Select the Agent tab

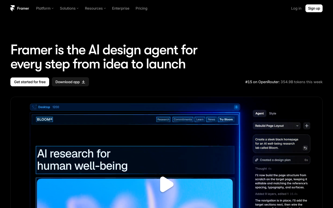[260, 113]
